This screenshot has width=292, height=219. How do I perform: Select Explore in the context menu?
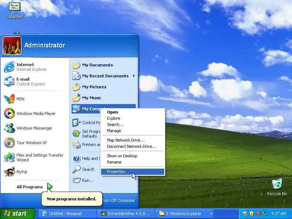132,118
